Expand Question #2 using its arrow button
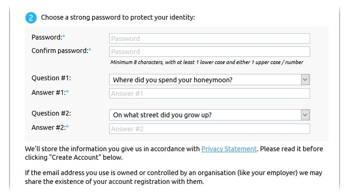Viewport: 348px width, 196px height. pyautogui.click(x=305, y=115)
